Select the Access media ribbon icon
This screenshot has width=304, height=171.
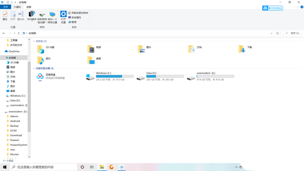tap(32, 14)
